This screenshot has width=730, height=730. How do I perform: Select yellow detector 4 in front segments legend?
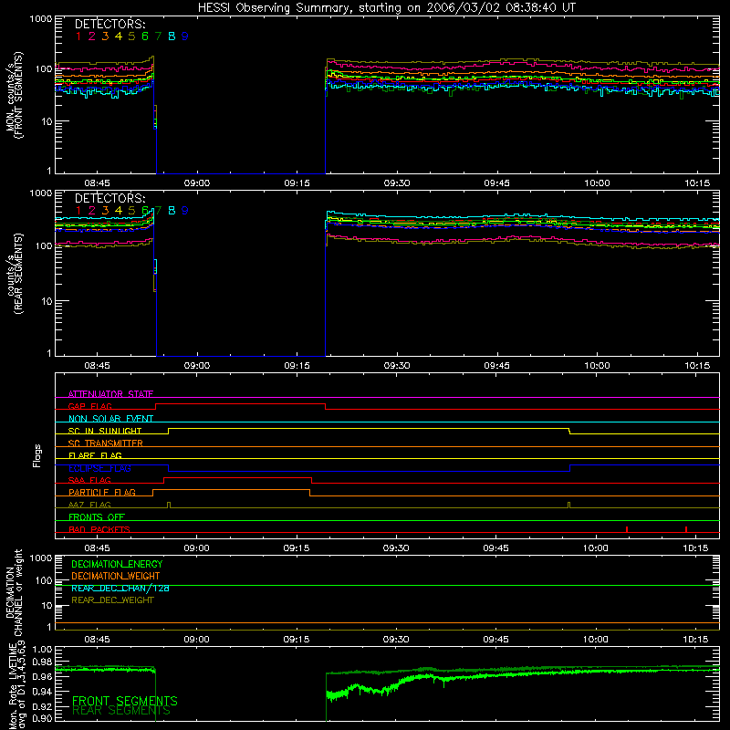pos(119,36)
